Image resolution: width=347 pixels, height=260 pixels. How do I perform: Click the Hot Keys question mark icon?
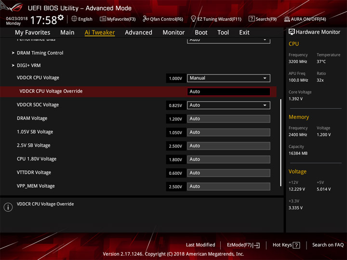pos(296,245)
